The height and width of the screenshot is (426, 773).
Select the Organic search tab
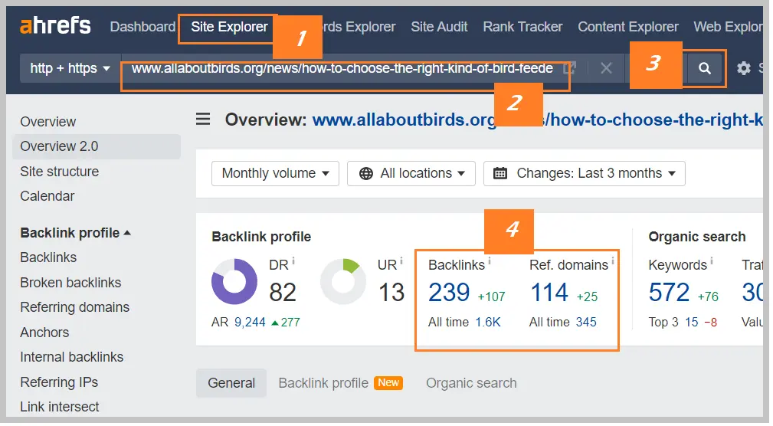point(471,383)
